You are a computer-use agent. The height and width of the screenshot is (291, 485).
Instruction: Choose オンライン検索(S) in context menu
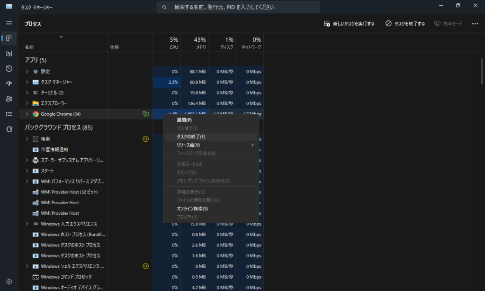[211, 209]
